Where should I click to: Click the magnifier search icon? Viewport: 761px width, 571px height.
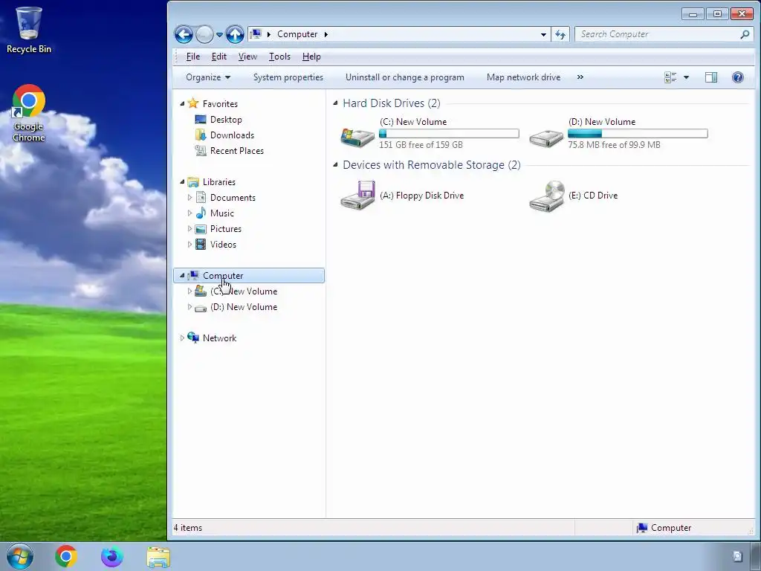pos(745,34)
